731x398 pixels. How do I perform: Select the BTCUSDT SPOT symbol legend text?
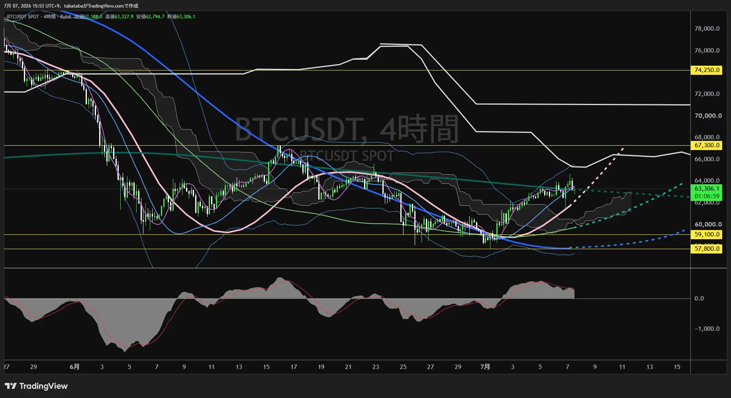pos(23,17)
